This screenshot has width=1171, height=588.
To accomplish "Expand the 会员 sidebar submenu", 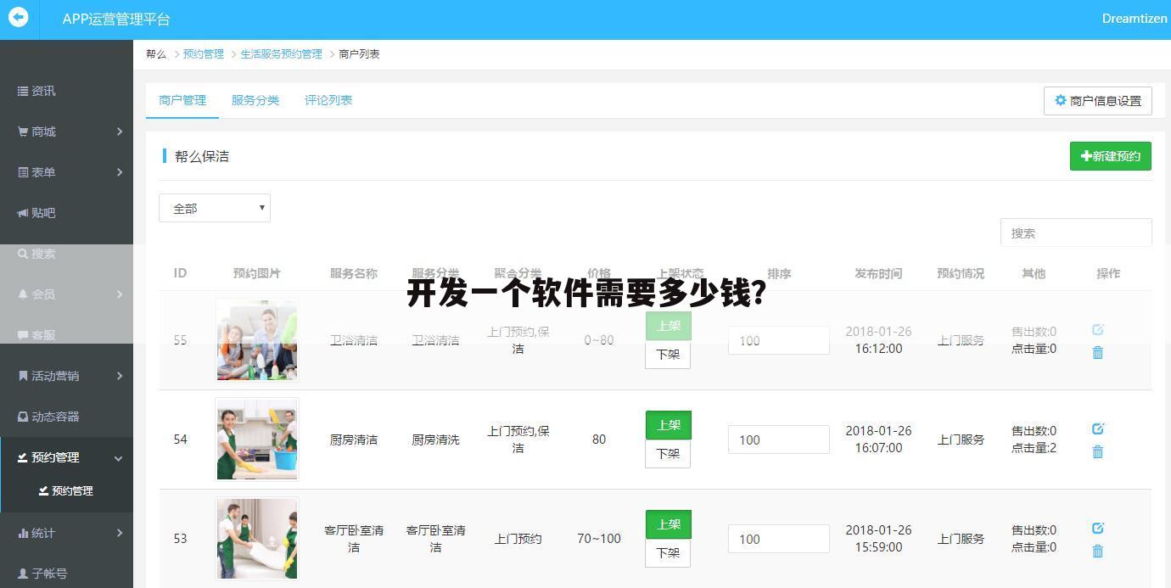I will coord(44,294).
